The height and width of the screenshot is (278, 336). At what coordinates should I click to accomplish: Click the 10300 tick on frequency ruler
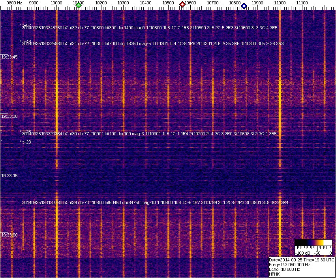pyautogui.click(x=124, y=3)
